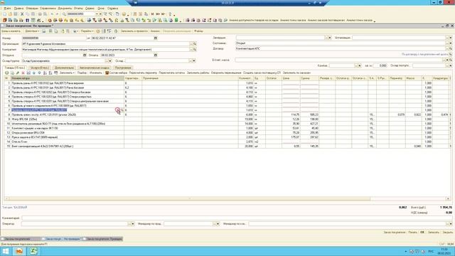Open calendar picker for the Оплата date
455x256 pixels.
tap(156, 55)
